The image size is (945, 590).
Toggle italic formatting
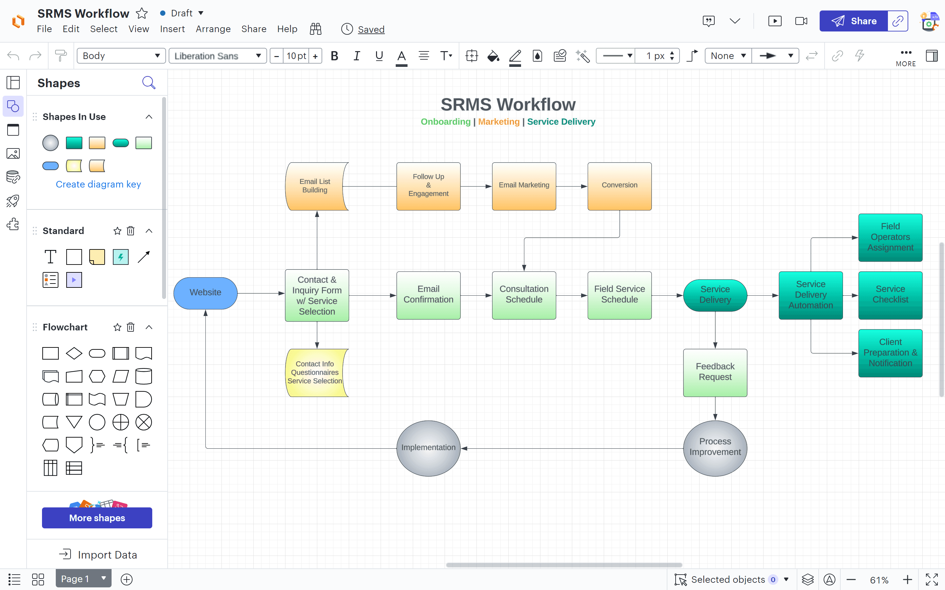coord(357,56)
